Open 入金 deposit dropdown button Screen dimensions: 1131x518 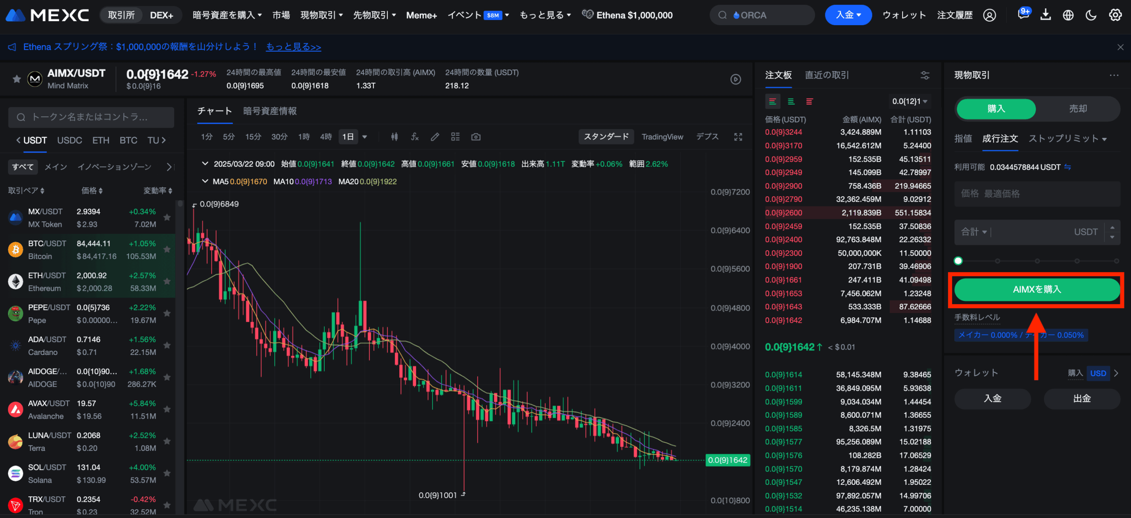click(848, 15)
